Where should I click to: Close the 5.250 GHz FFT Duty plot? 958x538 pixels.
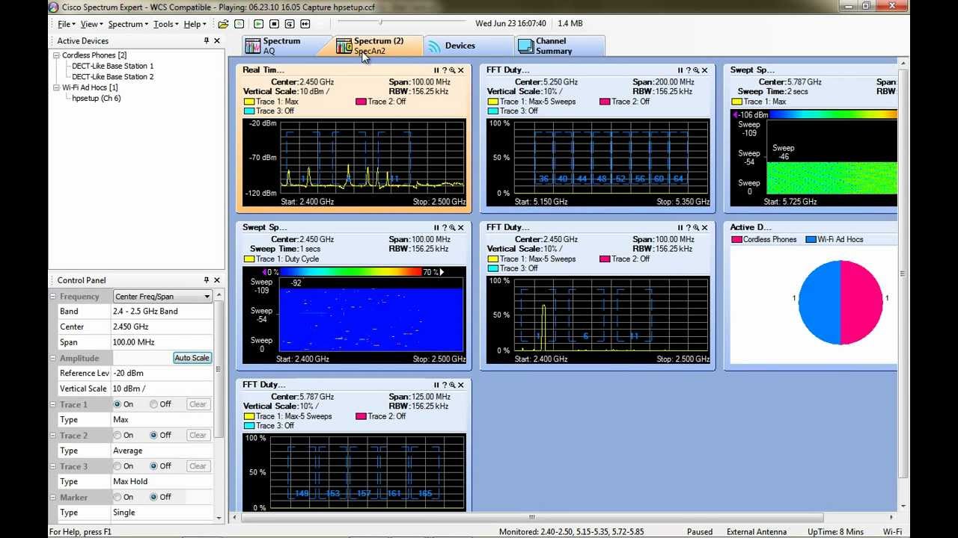coord(704,70)
